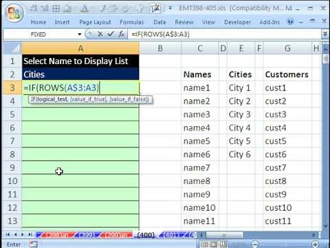Click the 'Names' header cell
330x248 pixels.
coord(200,74)
